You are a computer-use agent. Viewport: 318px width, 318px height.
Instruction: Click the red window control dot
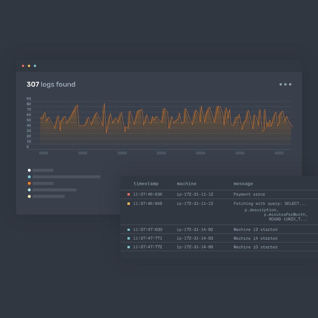point(23,66)
